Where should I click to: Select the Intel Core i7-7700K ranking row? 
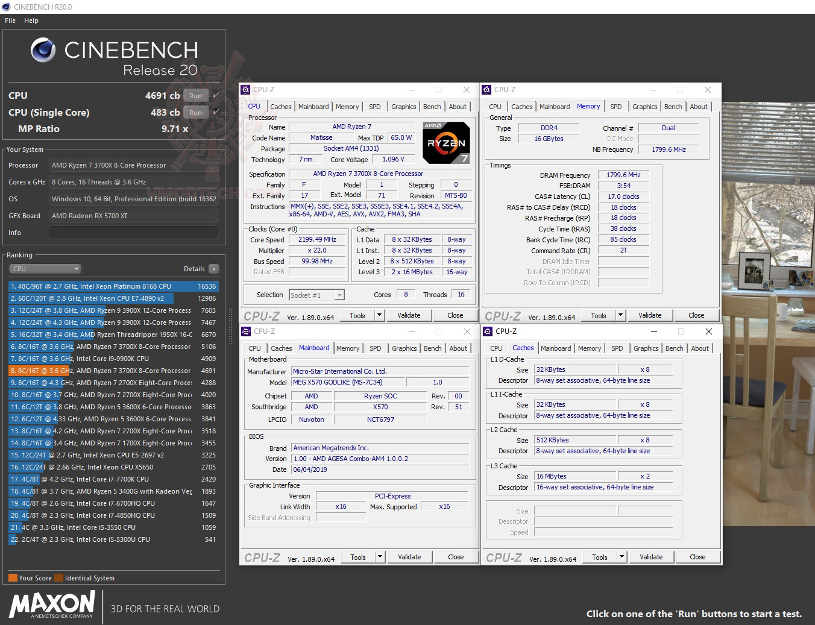point(113,479)
